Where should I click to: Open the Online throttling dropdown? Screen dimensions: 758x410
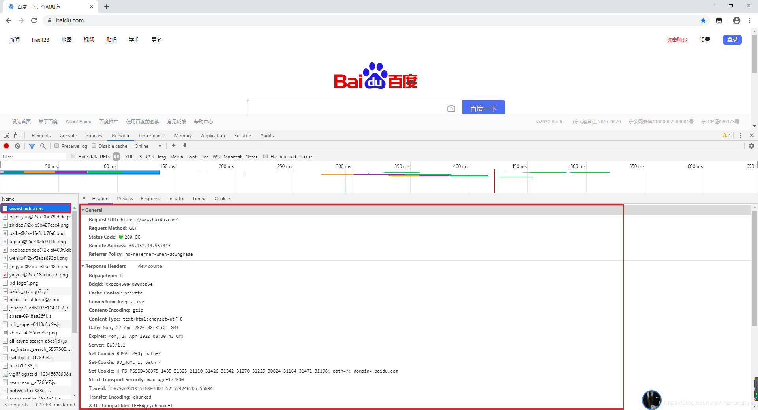point(148,146)
